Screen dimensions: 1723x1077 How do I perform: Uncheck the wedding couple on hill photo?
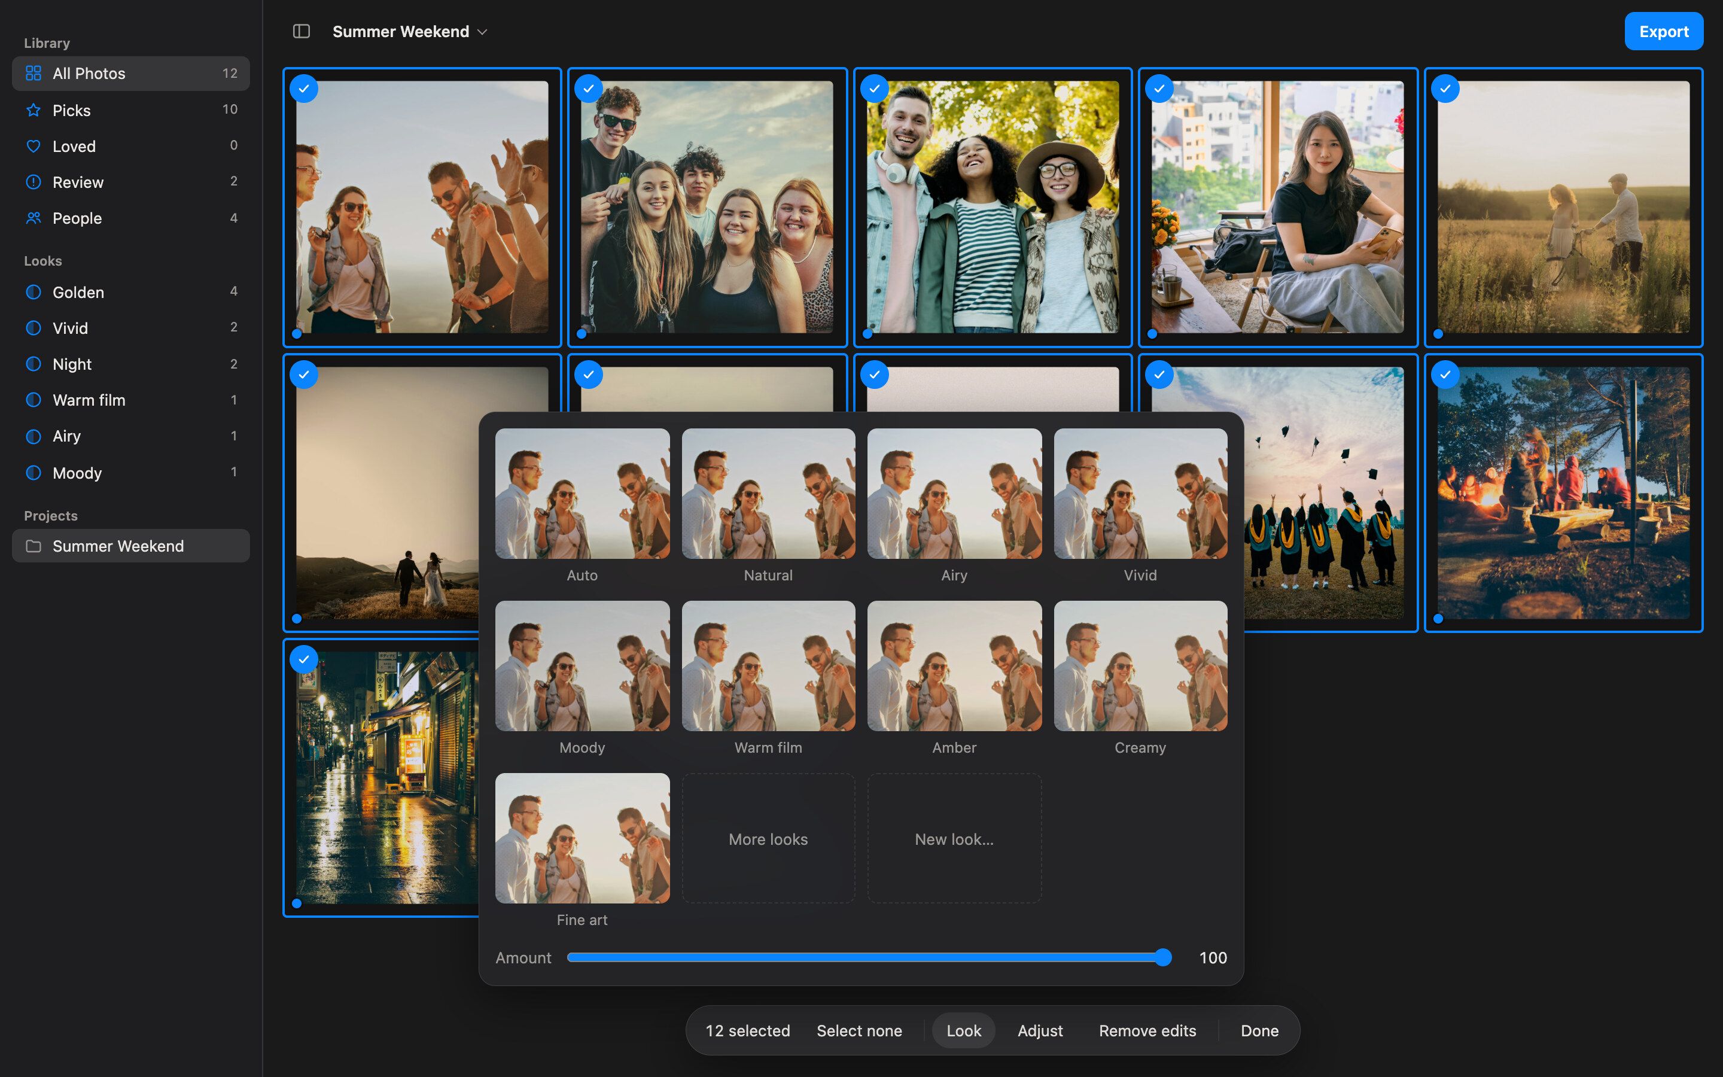click(304, 375)
